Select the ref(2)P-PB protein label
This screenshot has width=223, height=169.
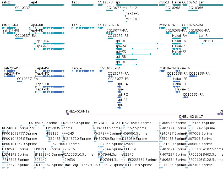[x=12, y=68]
